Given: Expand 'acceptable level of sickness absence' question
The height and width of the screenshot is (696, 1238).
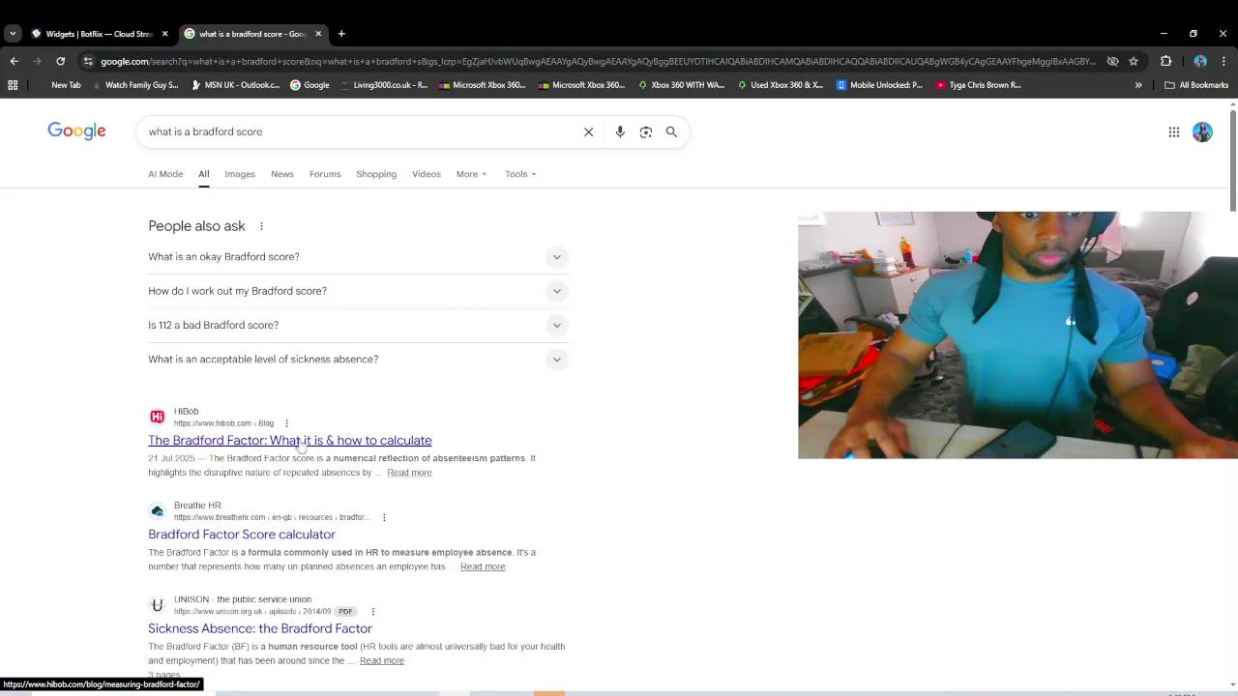Looking at the screenshot, I should 358,360.
